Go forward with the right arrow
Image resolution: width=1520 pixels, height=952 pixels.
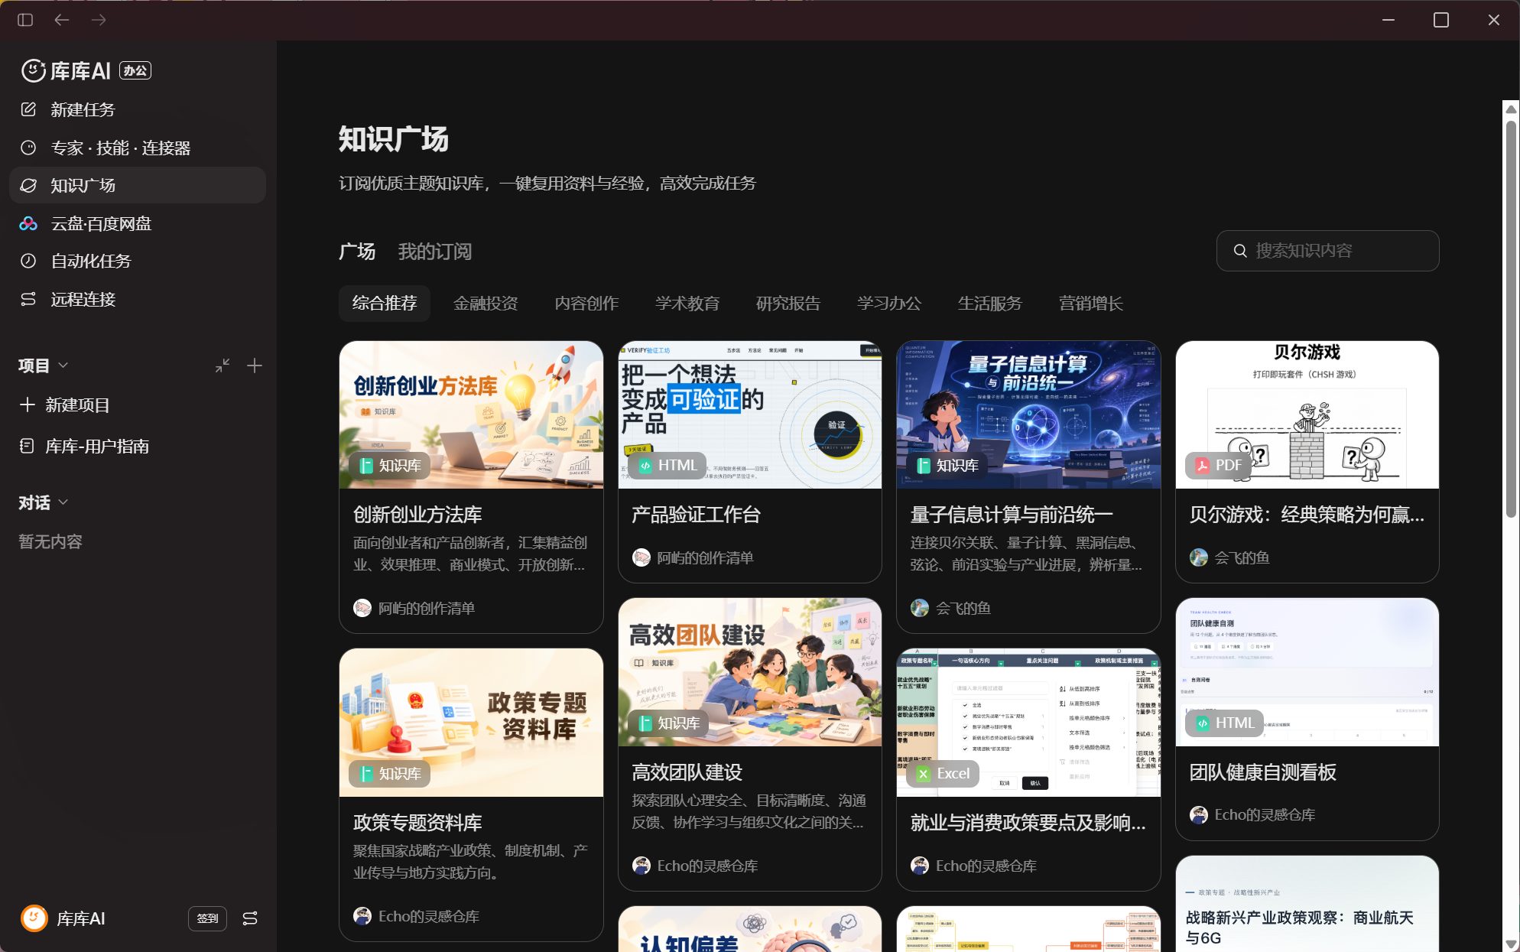pos(99,20)
